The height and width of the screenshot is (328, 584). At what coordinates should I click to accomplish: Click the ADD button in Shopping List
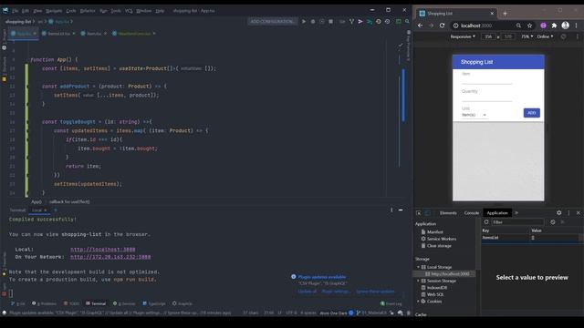531,113
